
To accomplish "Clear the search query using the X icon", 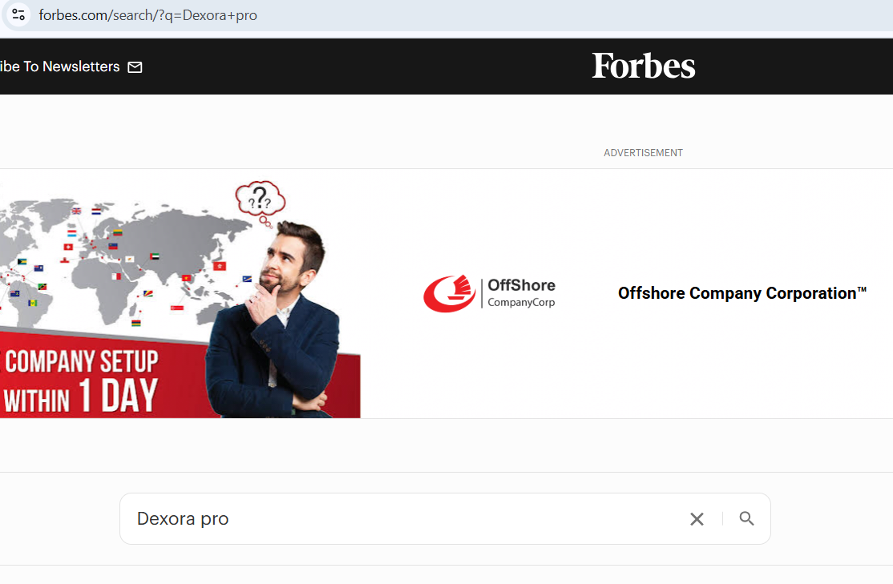I will click(x=696, y=518).
